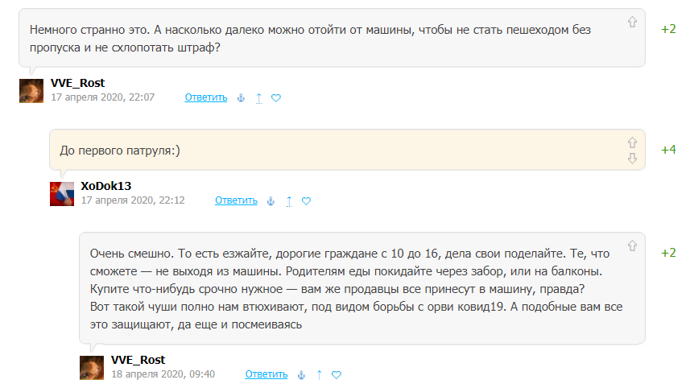The image size is (690, 388).
Task: Upvote the 'До первого патруля:)' comment
Action: click(x=632, y=142)
